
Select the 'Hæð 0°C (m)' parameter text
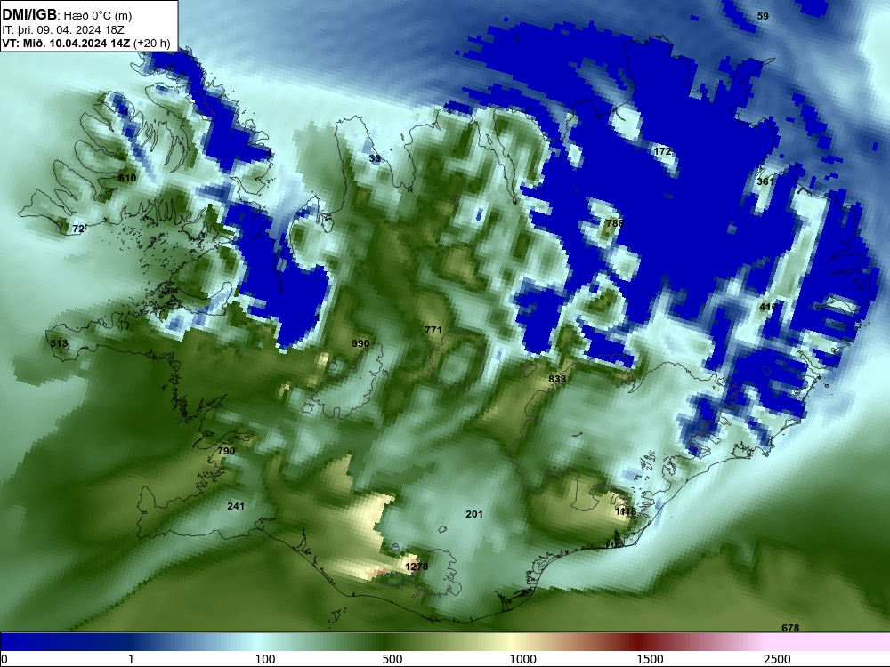(98, 15)
